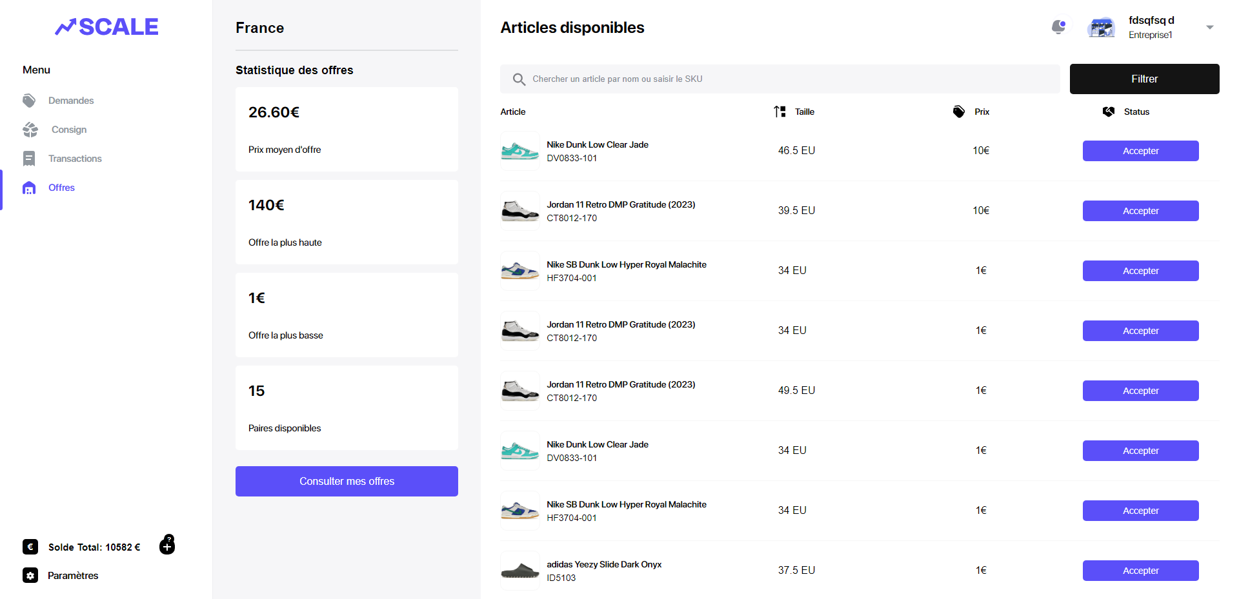Open the account dropdown arrow
This screenshot has height=599, width=1239.
[1210, 27]
